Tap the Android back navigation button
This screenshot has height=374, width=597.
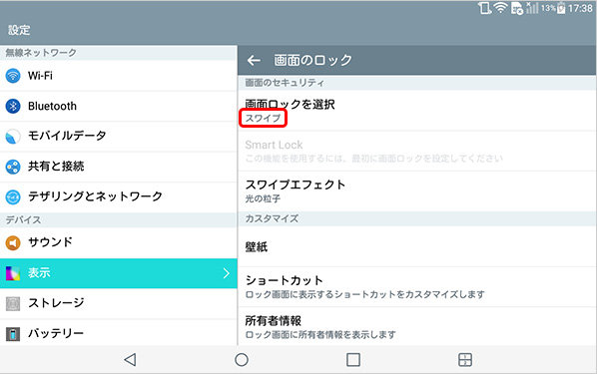(x=130, y=360)
